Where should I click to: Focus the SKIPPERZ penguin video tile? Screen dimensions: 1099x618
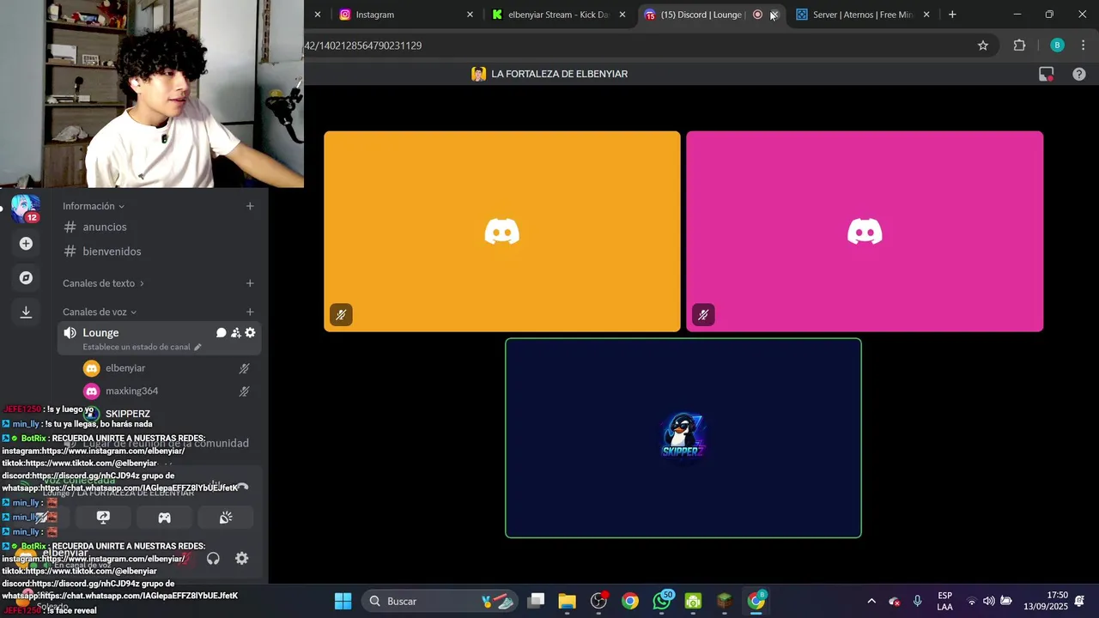(683, 439)
